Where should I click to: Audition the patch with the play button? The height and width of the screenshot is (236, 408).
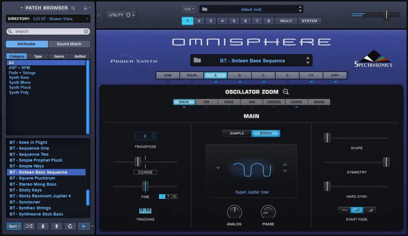[x=84, y=226]
